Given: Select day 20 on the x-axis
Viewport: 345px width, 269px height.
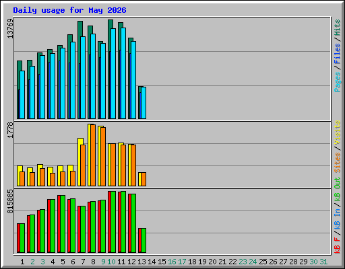Looking at the screenshot, I should 212,262.
